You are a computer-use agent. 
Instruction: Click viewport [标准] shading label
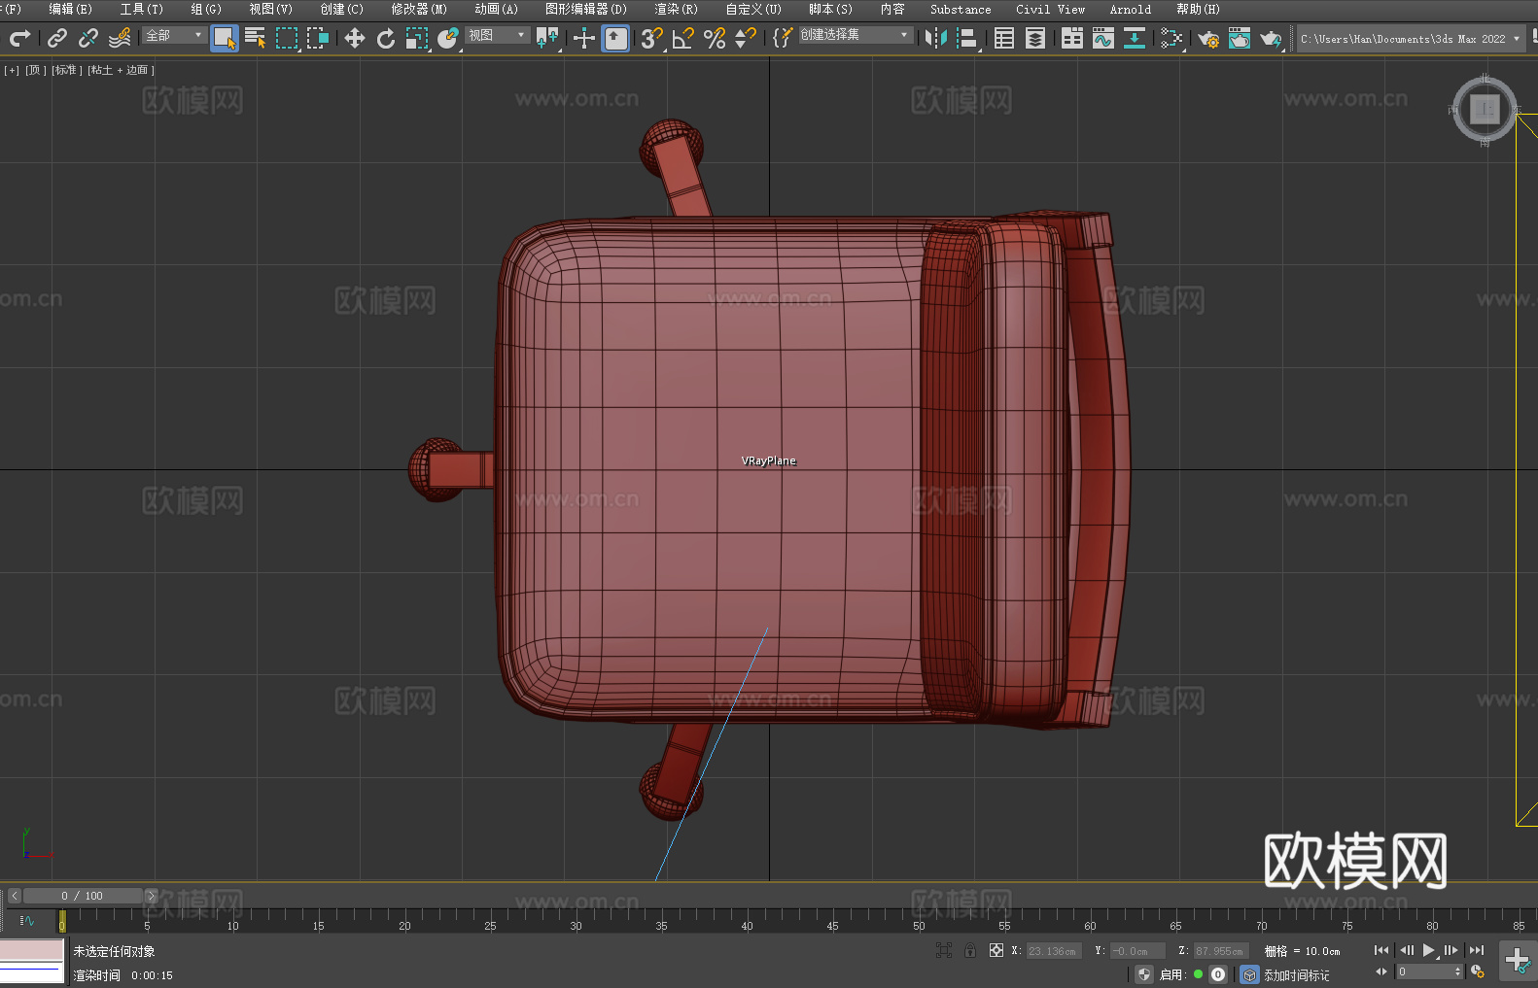tap(67, 70)
